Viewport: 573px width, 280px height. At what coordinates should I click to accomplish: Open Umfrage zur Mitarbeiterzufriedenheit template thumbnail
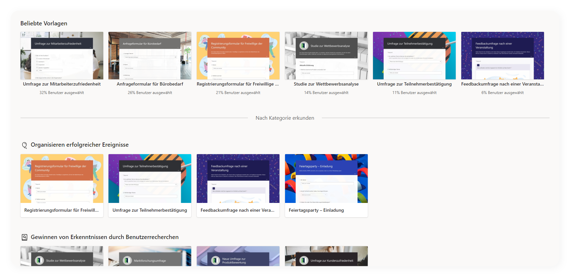tap(62, 56)
